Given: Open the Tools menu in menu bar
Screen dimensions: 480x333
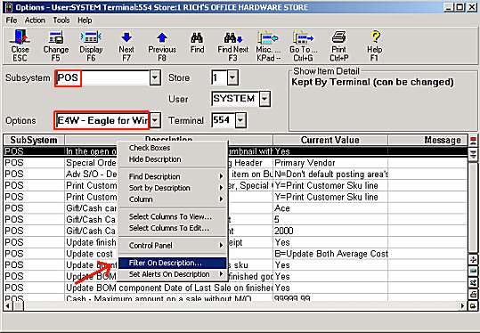Looking at the screenshot, I should coord(61,20).
